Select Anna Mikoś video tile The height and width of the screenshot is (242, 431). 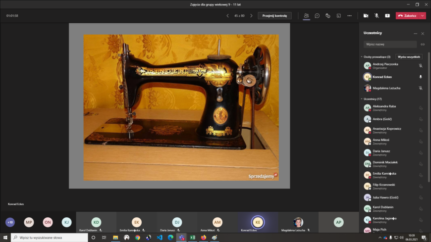point(217,222)
